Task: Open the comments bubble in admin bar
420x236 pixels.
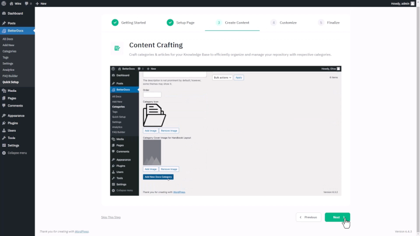Action: tap(28, 4)
